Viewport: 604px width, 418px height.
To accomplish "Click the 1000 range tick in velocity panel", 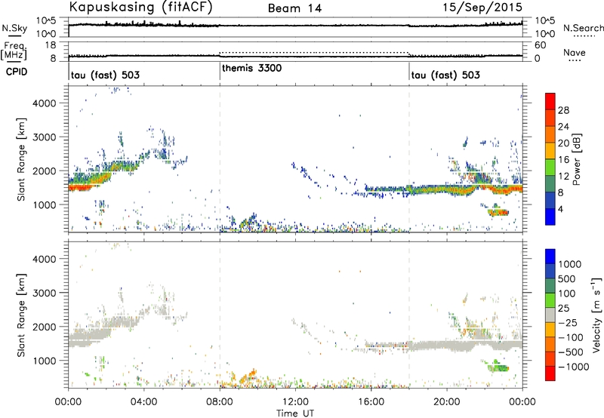I will pyautogui.click(x=44, y=361).
